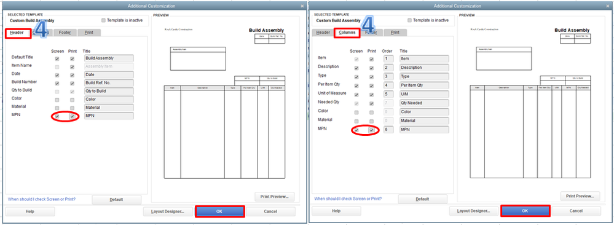The height and width of the screenshot is (225, 614).
Task: Toggle MPN Print checkbox in Header-tab dialog
Action: pos(73,116)
